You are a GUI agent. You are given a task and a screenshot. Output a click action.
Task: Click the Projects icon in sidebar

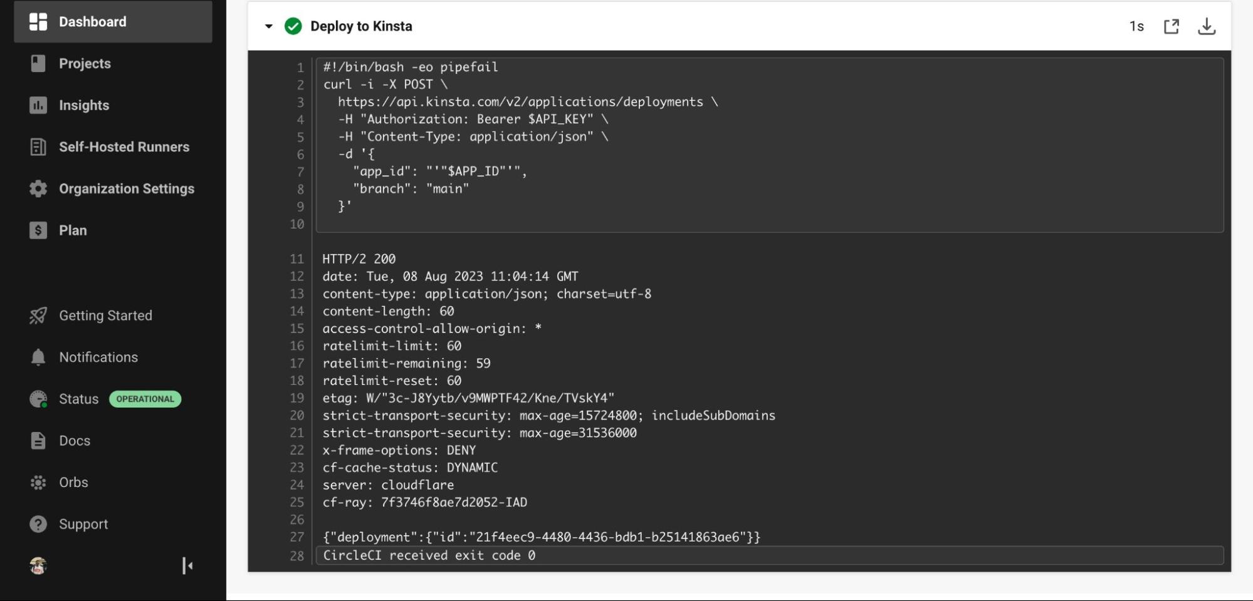click(38, 63)
